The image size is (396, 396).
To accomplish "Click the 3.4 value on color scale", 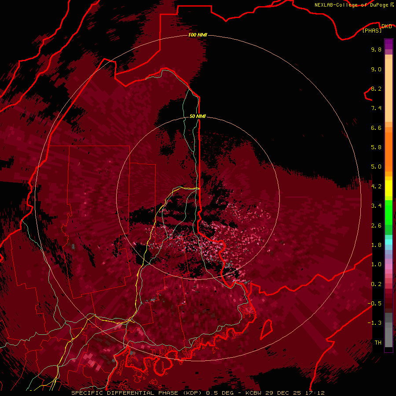I will (x=376, y=206).
